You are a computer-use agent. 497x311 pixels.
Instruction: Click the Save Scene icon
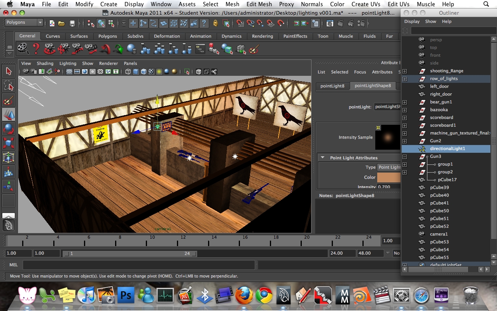pyautogui.click(x=72, y=23)
